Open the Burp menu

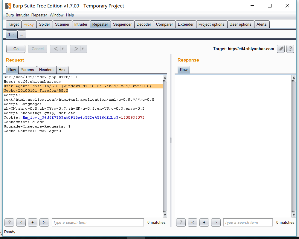pyautogui.click(x=10, y=15)
